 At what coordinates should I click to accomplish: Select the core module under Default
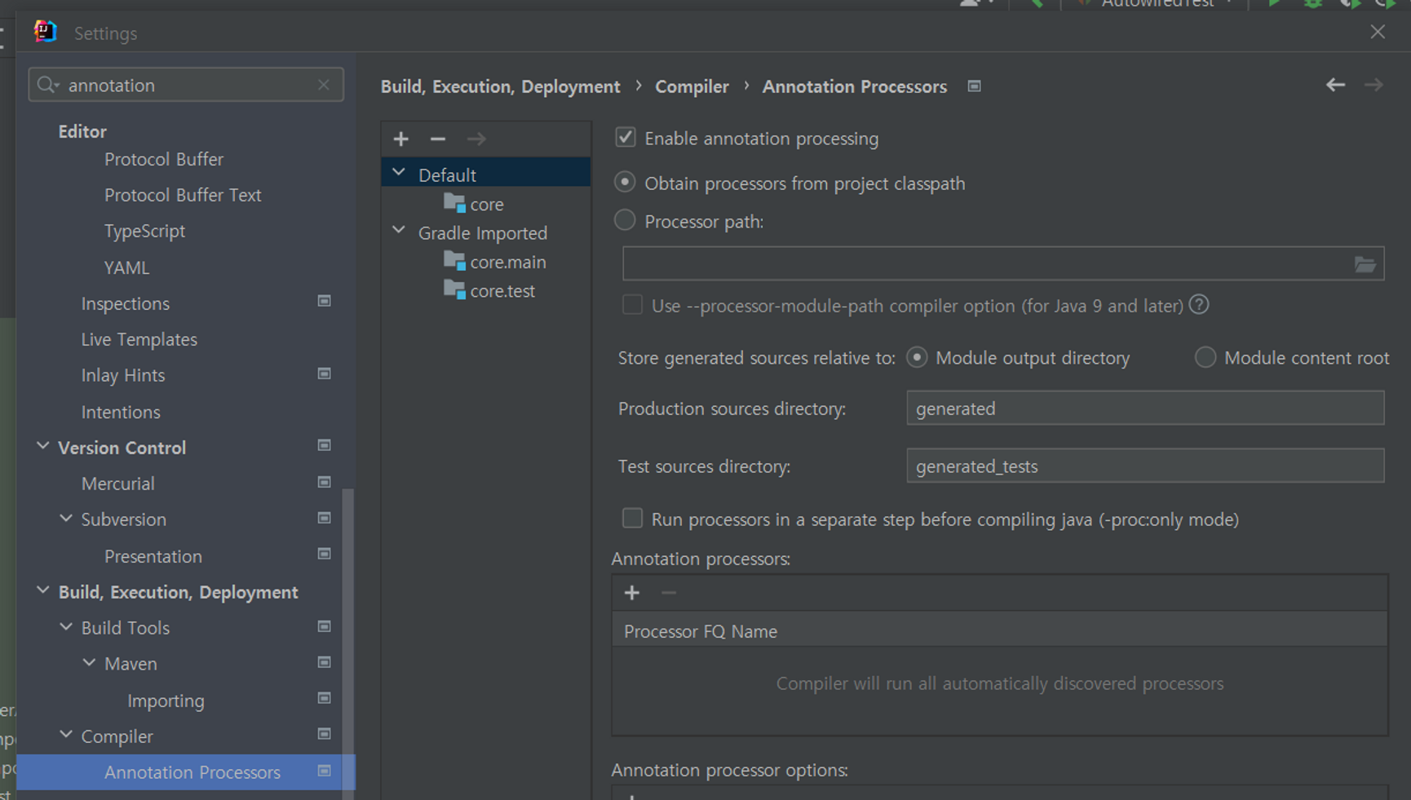[x=474, y=204]
